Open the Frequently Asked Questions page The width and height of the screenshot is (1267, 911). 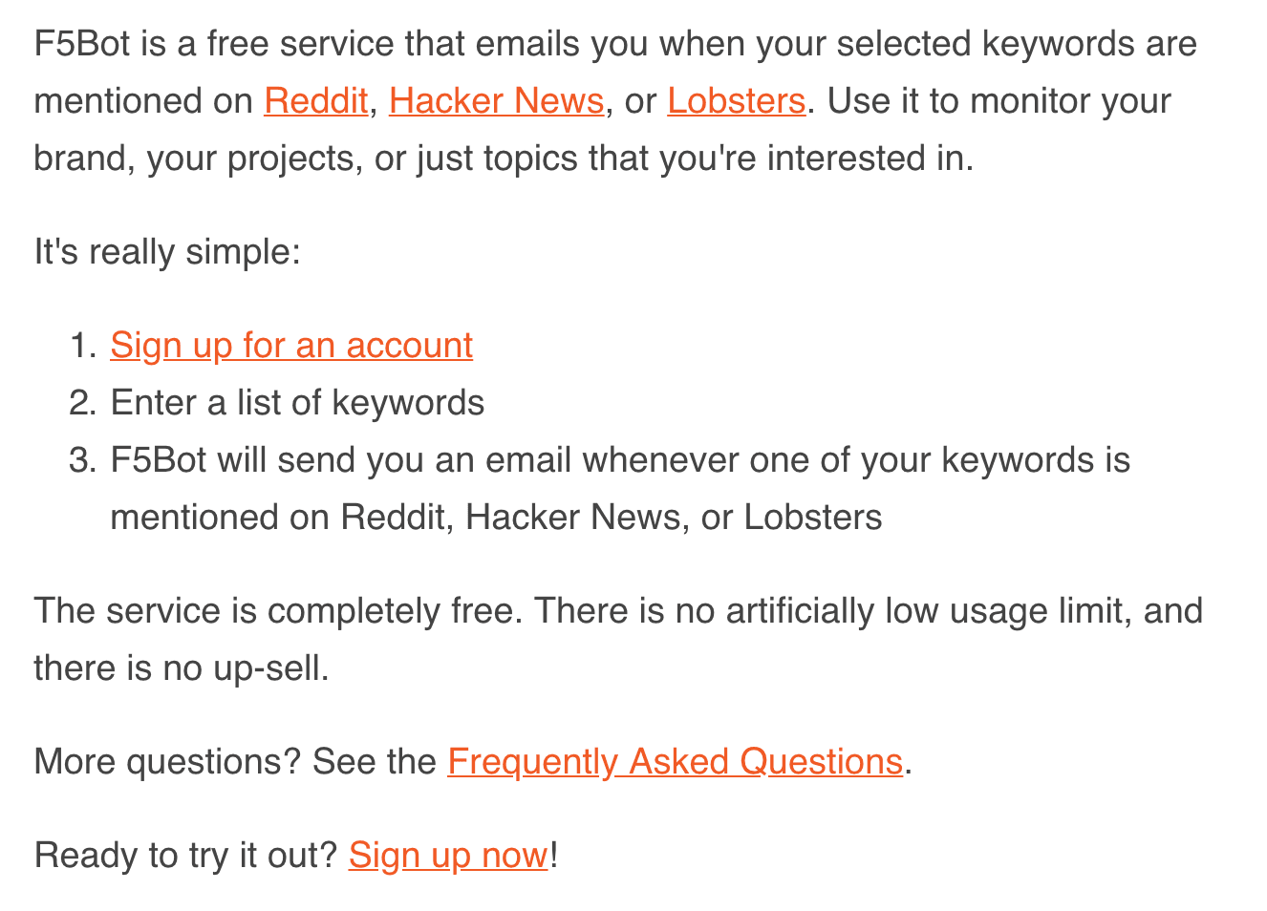pos(675,762)
